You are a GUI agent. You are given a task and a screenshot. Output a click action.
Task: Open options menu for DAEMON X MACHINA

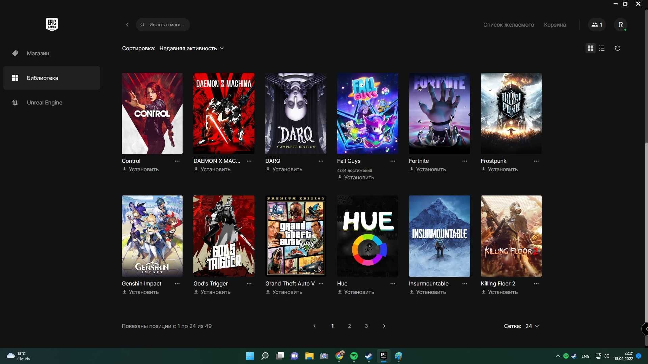tap(249, 161)
